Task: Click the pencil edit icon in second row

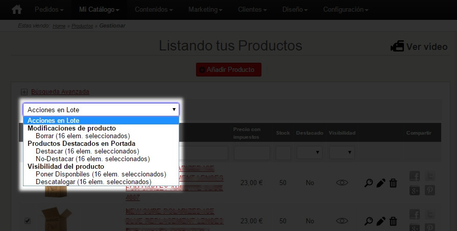Action: [380, 221]
